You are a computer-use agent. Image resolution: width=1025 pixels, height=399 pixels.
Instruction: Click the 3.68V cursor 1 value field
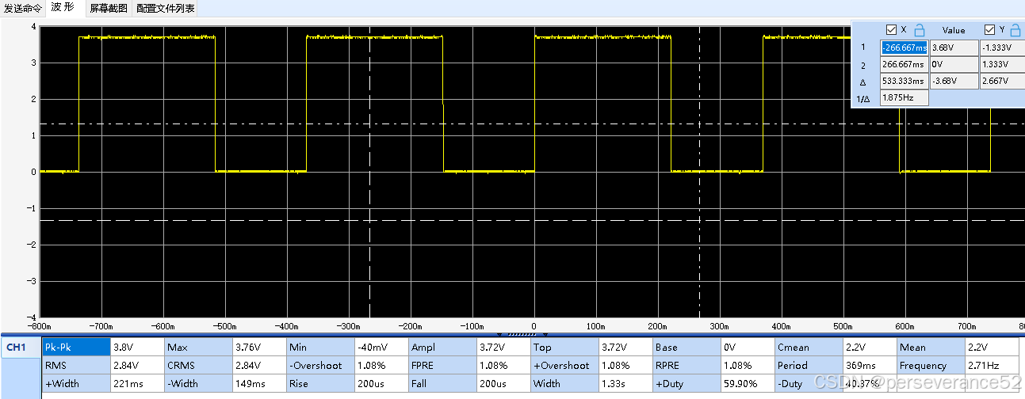point(954,47)
